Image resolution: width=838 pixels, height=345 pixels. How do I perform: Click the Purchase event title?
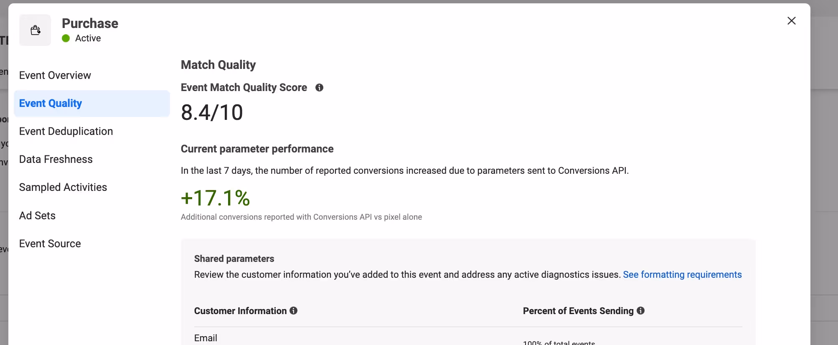coord(90,23)
